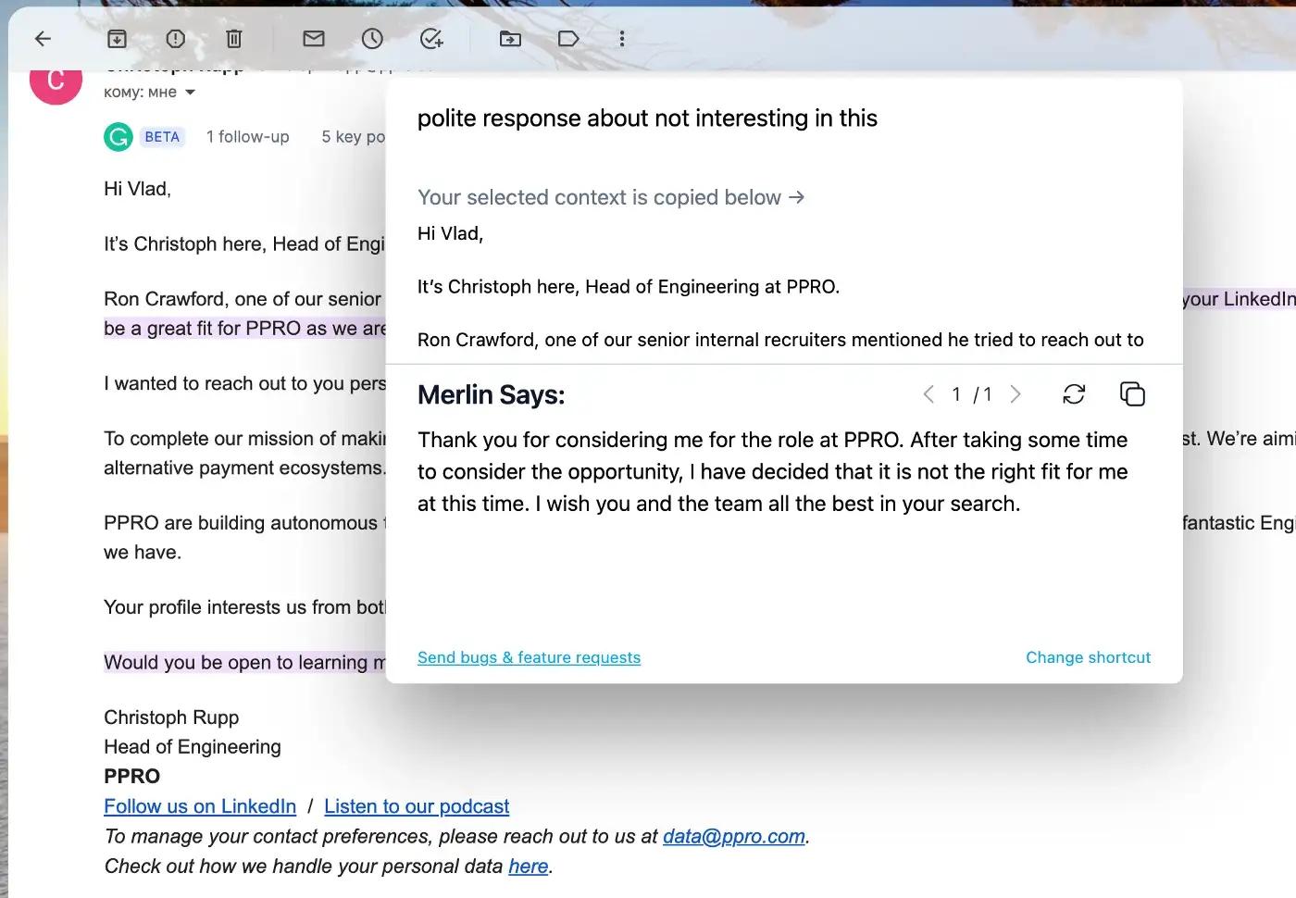Screen dimensions: 1296x898
Task: Open the Grammarly assistant icon
Action: tap(117, 136)
